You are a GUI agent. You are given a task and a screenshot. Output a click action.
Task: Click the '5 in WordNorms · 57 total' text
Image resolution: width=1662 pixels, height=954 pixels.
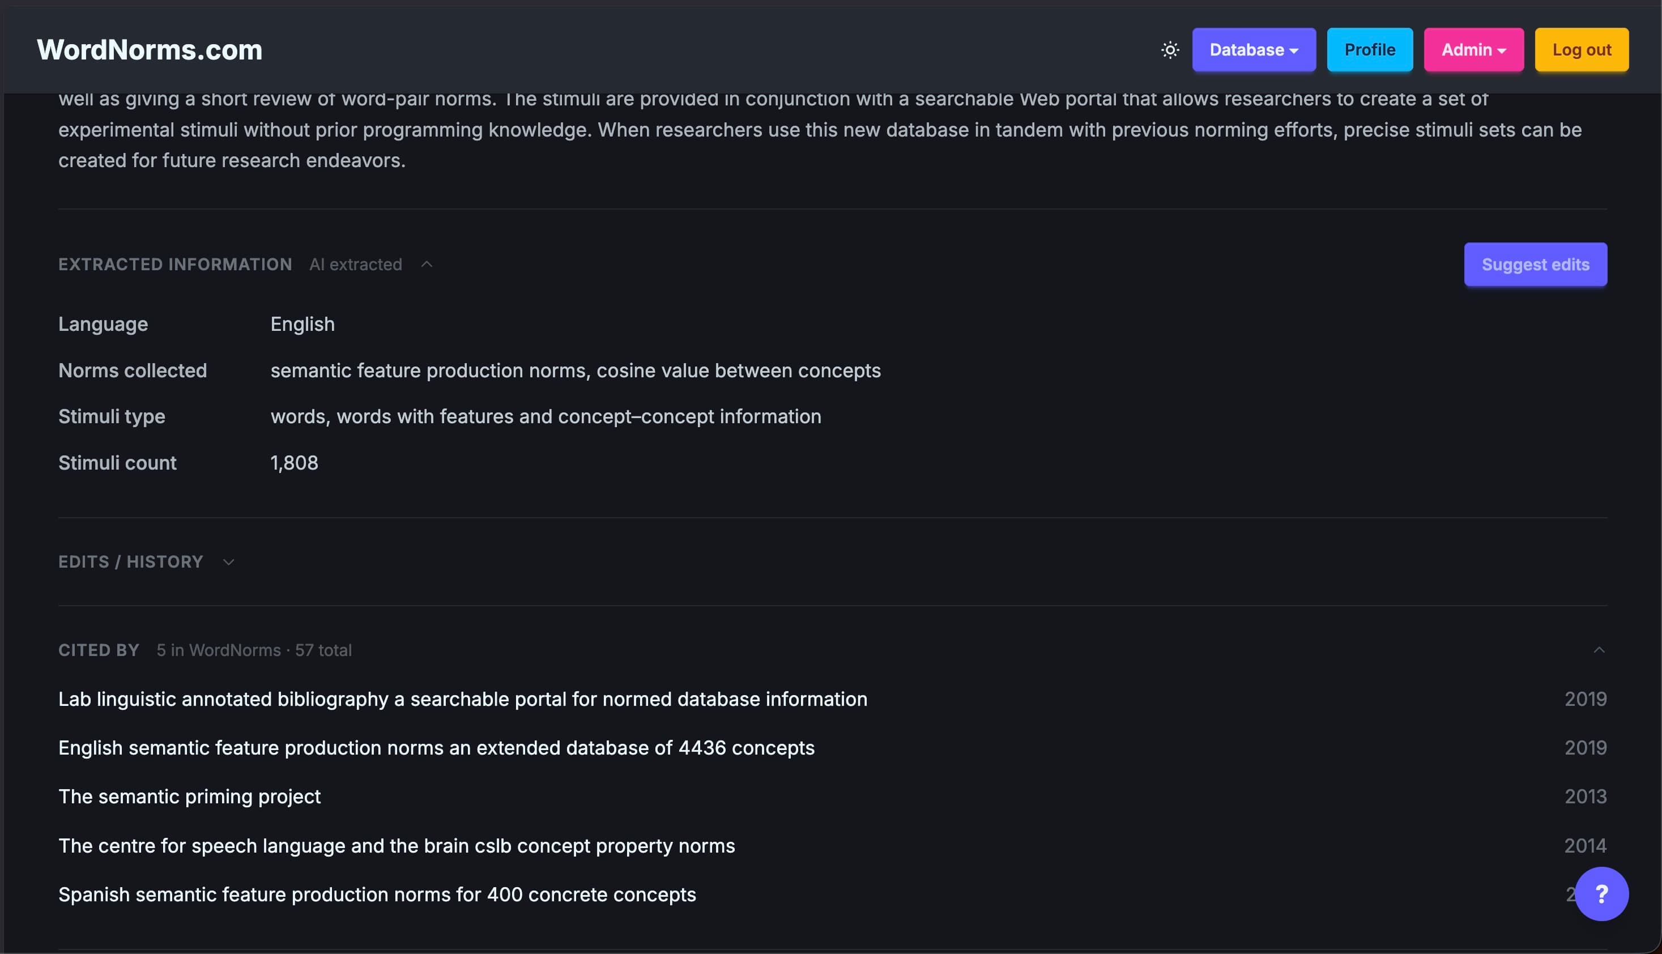[254, 650]
